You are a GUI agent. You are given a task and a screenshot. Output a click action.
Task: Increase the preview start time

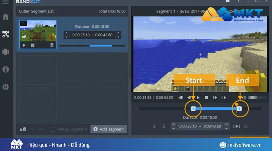(x=173, y=124)
